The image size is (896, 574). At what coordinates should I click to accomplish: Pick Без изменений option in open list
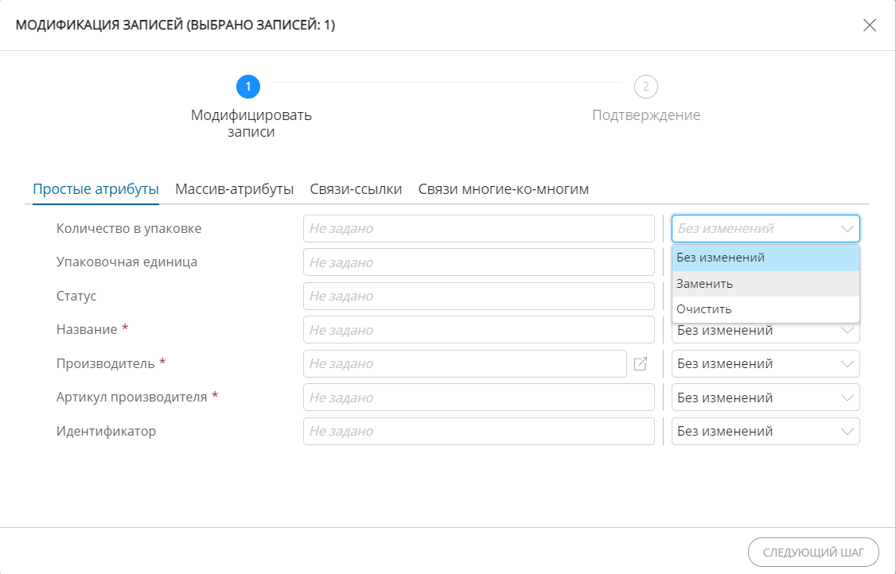click(x=765, y=258)
